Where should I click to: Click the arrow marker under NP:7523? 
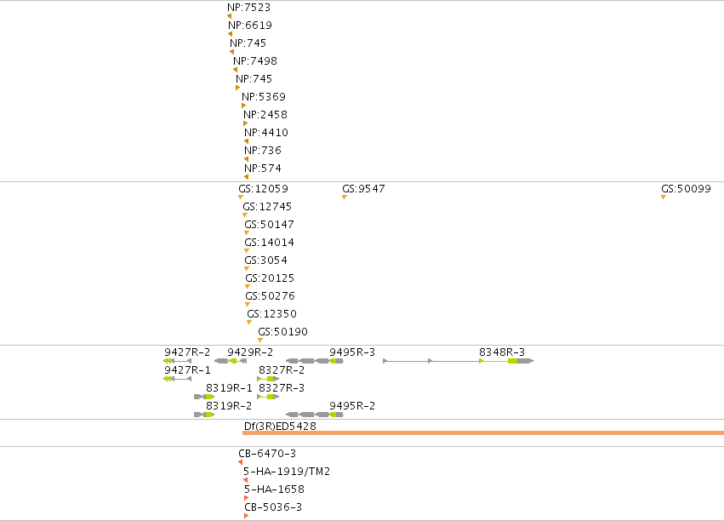tap(229, 16)
